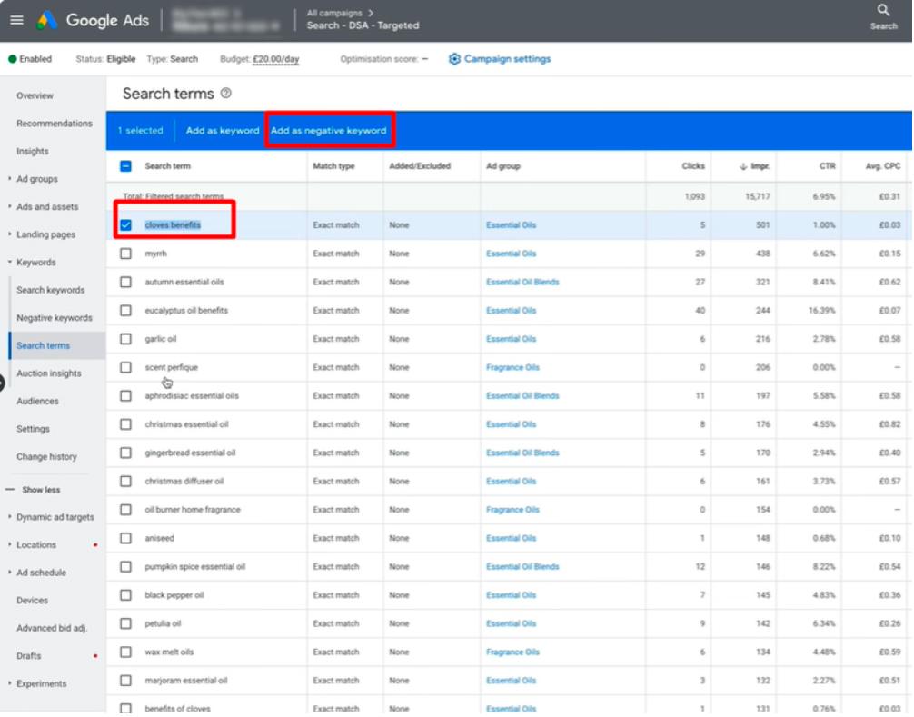Screen dimensions: 914x717
Task: Open Negative keywords page
Action: pos(55,318)
